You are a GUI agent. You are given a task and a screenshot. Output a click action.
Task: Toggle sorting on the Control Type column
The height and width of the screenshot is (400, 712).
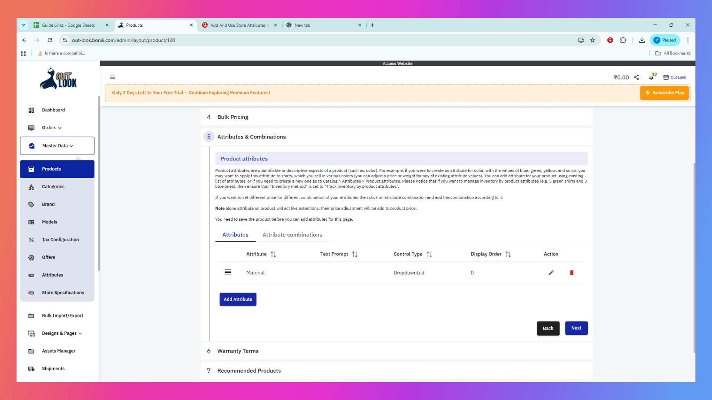pyautogui.click(x=430, y=254)
